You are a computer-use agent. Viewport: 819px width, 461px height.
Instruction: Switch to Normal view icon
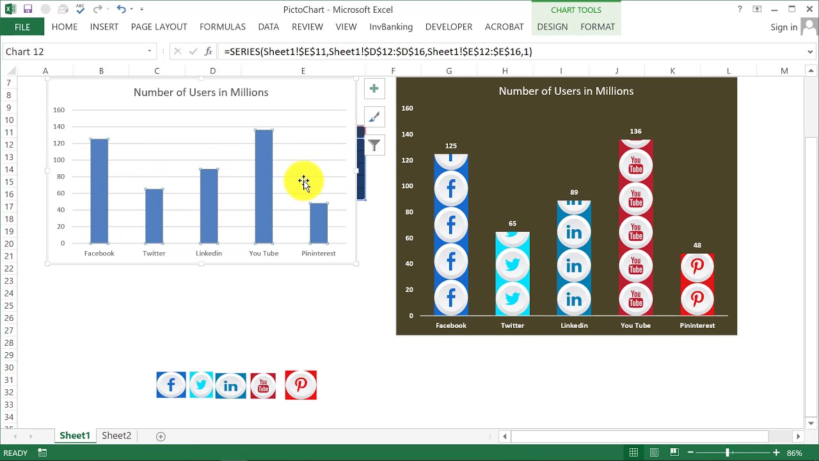pos(633,453)
